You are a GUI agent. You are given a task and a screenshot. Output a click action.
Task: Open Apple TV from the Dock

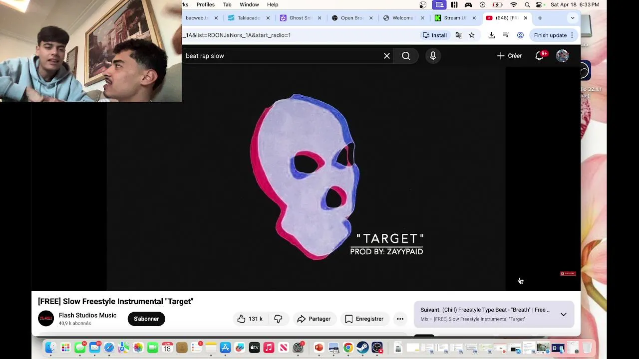pyautogui.click(x=254, y=348)
